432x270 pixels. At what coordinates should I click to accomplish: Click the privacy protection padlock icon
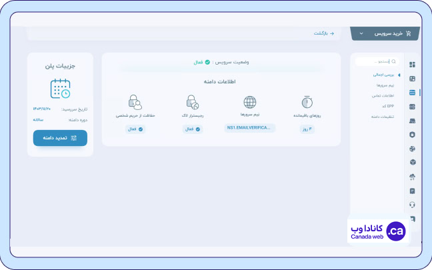click(x=135, y=103)
